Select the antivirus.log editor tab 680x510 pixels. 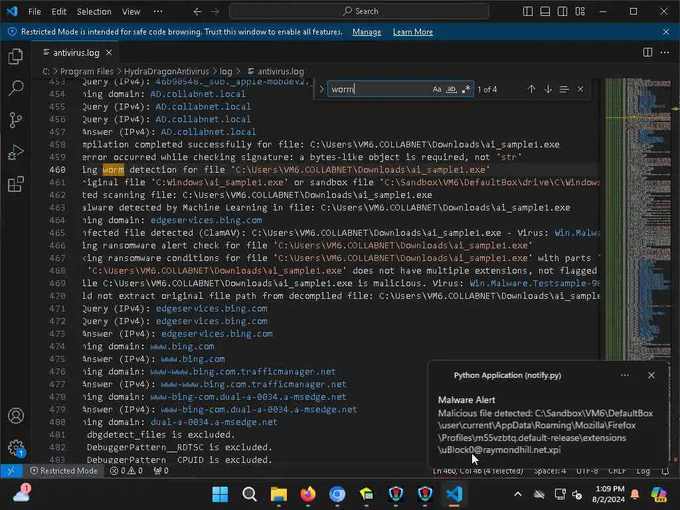click(x=76, y=52)
